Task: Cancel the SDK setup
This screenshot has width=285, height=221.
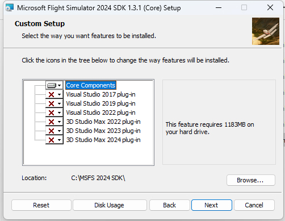Action: pos(254,205)
